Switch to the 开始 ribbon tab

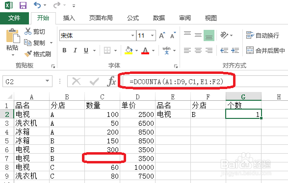click(x=43, y=18)
